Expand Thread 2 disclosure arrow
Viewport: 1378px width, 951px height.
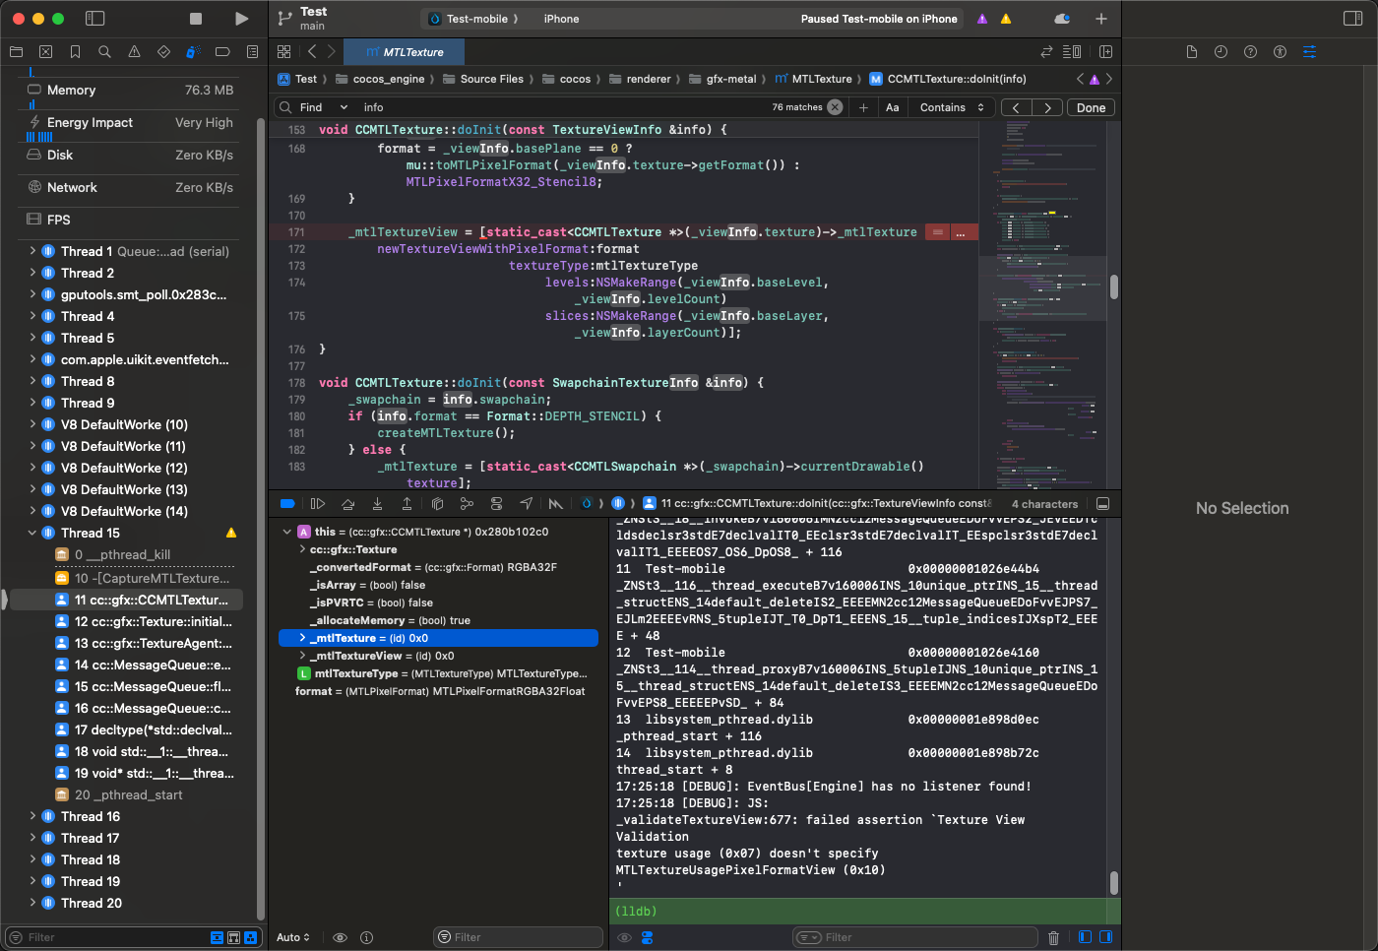tap(32, 273)
